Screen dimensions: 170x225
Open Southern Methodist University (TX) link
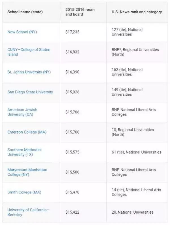tap(24, 152)
